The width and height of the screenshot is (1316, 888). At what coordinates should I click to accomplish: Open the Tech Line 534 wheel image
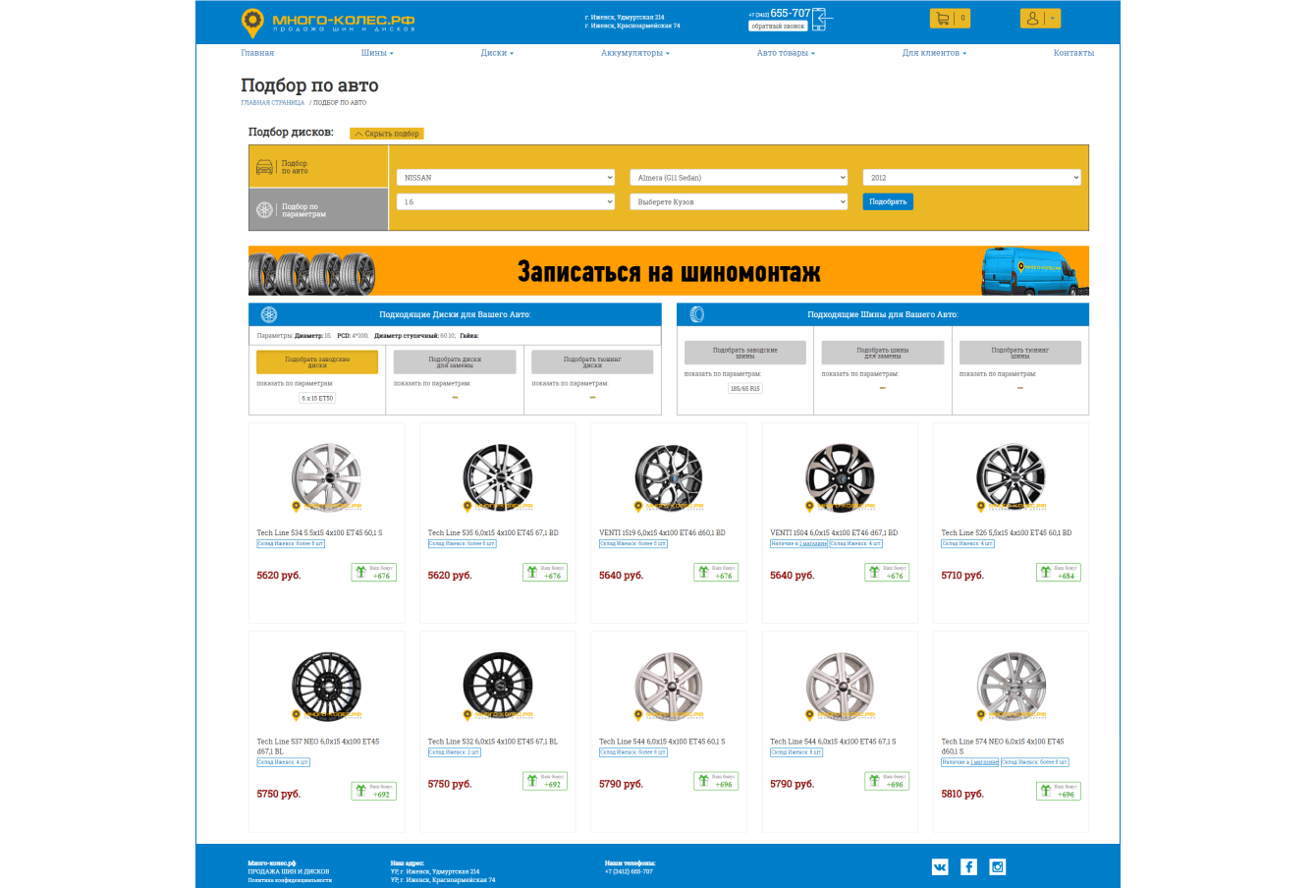pyautogui.click(x=327, y=476)
